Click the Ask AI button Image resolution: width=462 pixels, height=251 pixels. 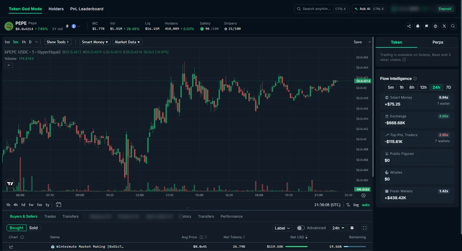coord(369,9)
